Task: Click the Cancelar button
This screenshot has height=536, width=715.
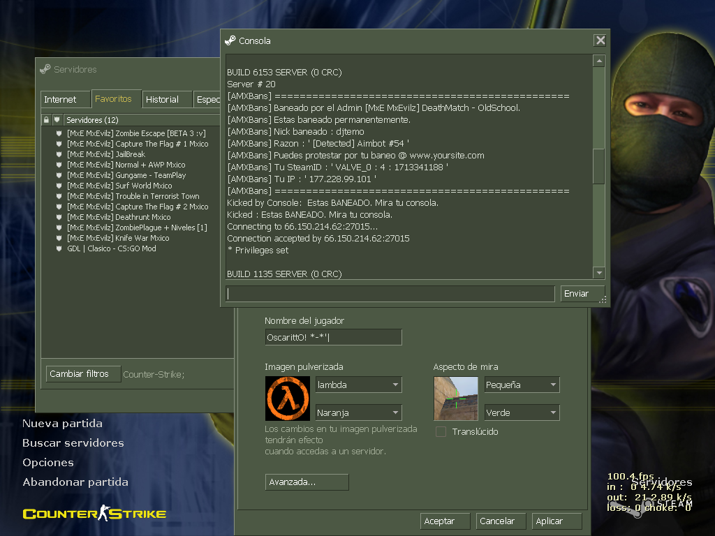Action: point(501,521)
